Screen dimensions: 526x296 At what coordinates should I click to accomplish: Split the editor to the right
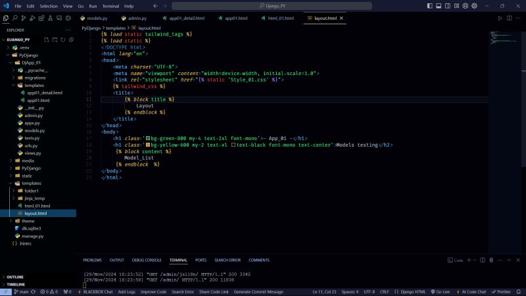click(x=509, y=18)
